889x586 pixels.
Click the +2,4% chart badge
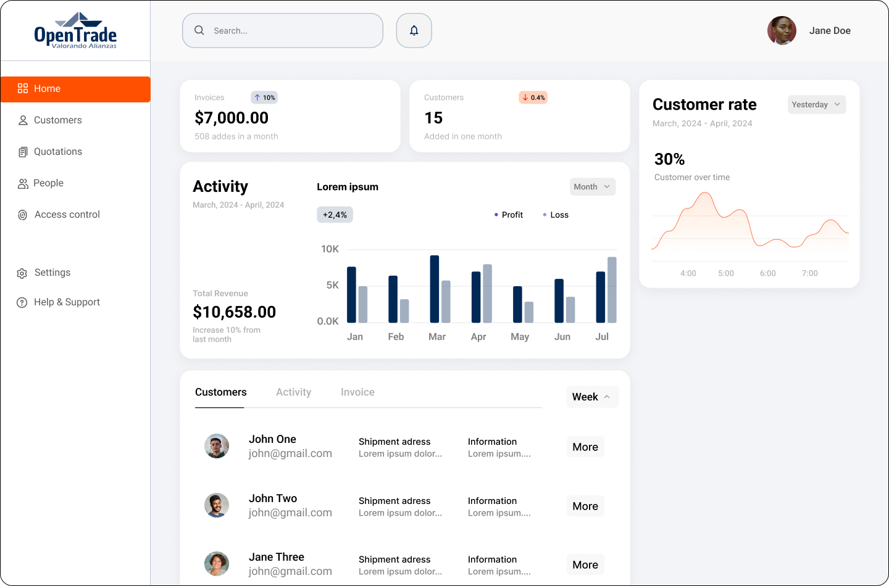coord(335,215)
